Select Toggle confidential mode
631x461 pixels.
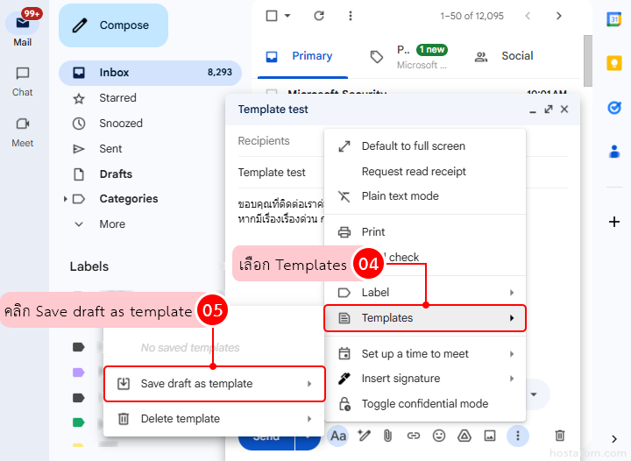point(425,404)
